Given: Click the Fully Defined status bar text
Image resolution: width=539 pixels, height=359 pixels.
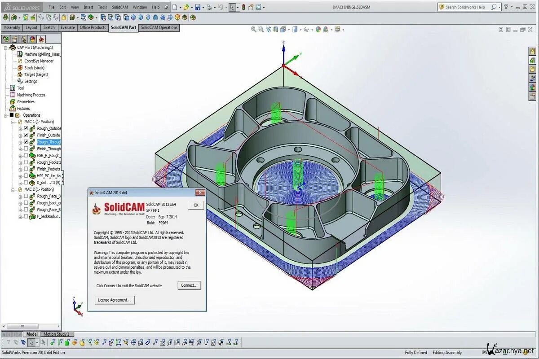Looking at the screenshot, I should point(416,353).
